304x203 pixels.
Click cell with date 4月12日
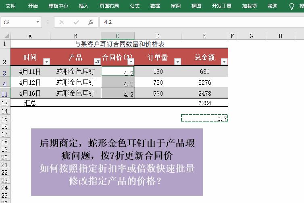tap(30, 82)
